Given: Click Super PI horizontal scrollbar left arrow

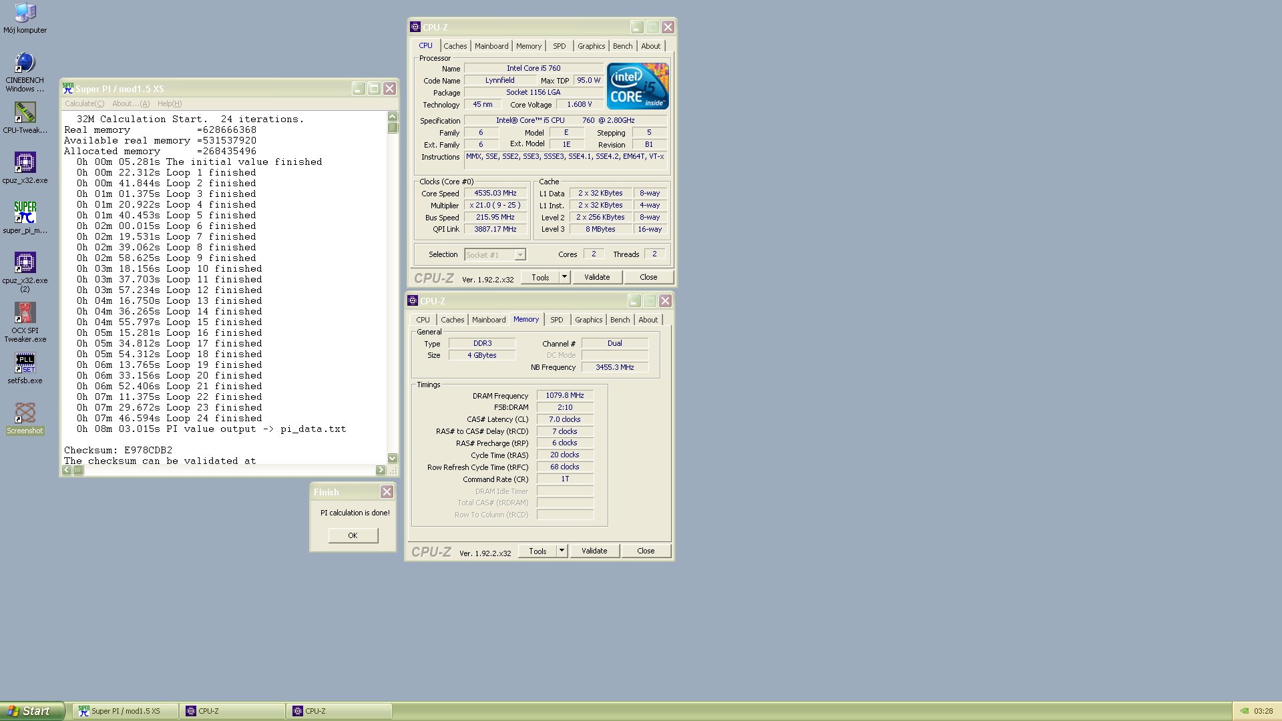Looking at the screenshot, I should click(67, 470).
